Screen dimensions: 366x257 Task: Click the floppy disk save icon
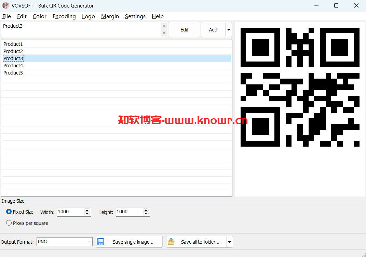(x=101, y=242)
